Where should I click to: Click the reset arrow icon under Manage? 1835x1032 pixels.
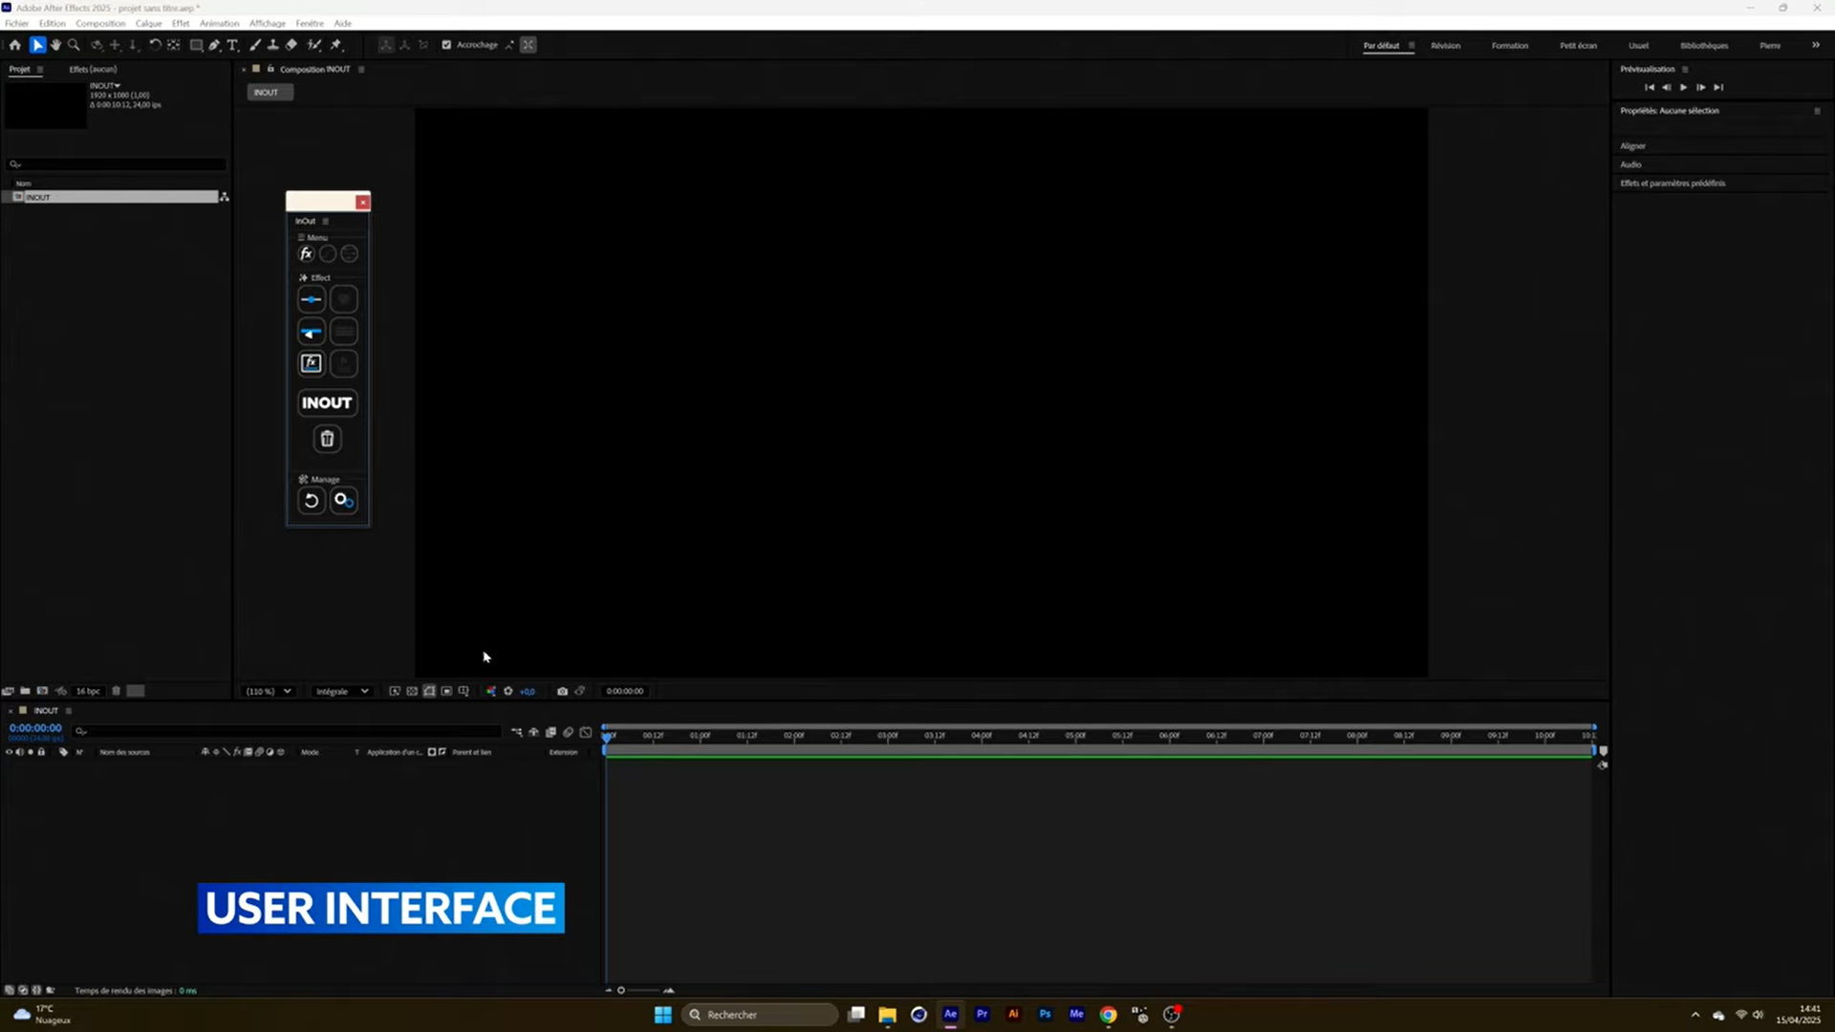(311, 500)
